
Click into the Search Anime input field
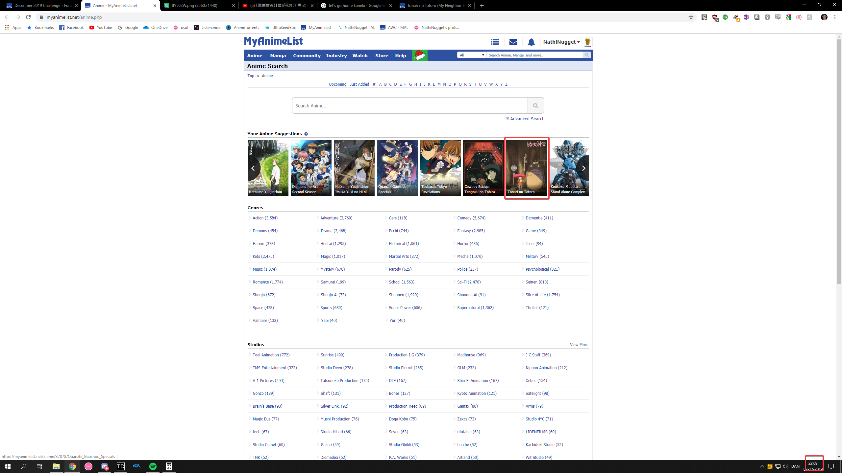[410, 105]
